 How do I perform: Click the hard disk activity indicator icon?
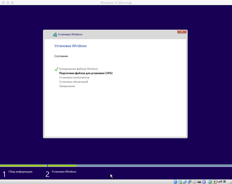(176, 182)
